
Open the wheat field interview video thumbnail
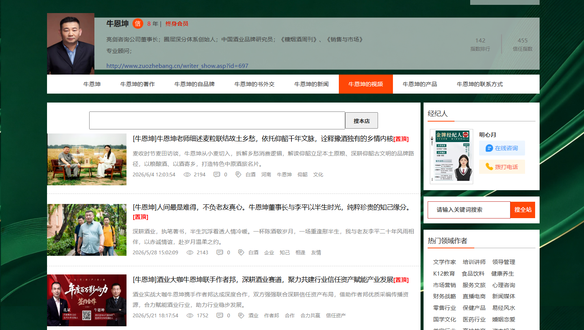(87, 159)
